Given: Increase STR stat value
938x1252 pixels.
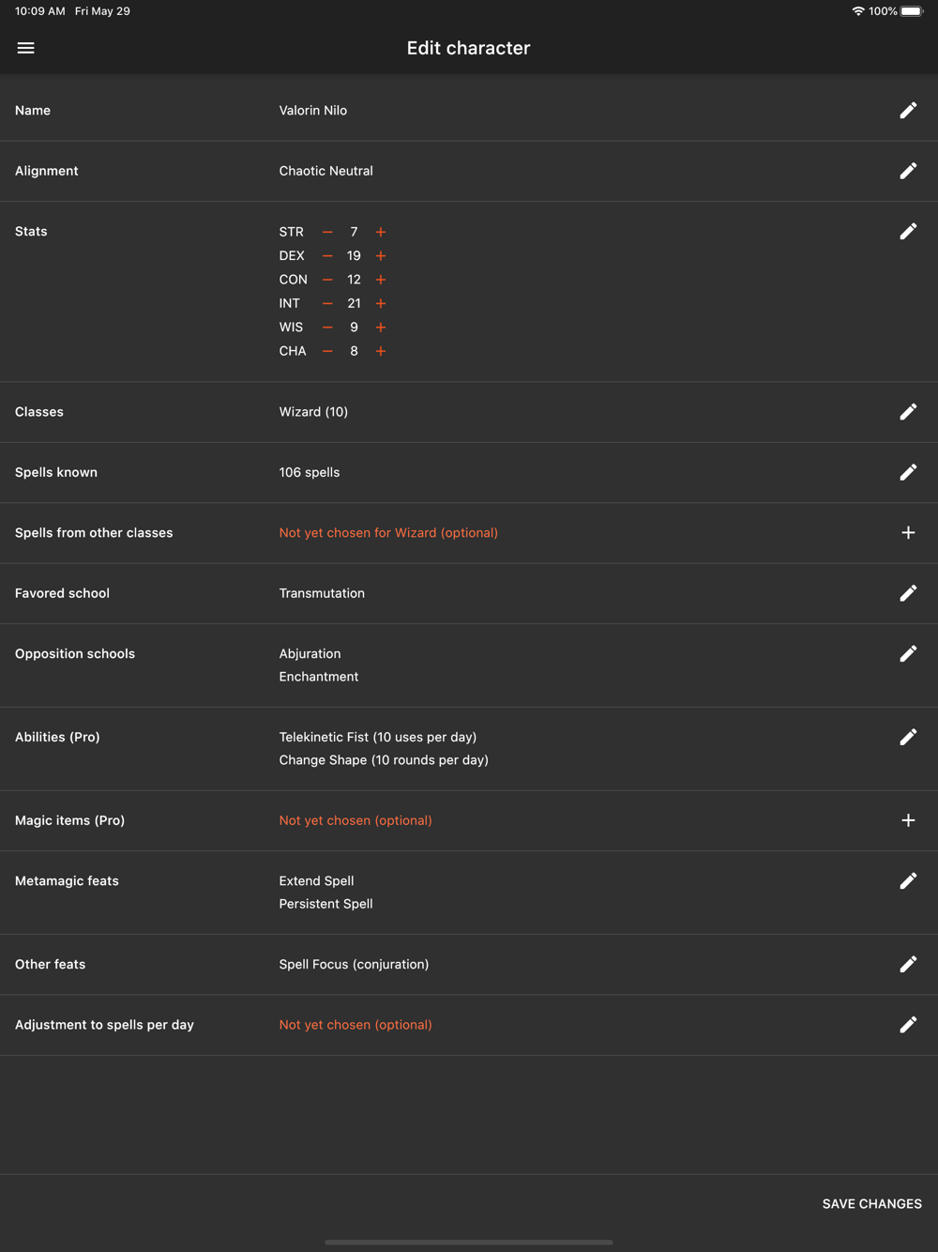Looking at the screenshot, I should pos(381,232).
